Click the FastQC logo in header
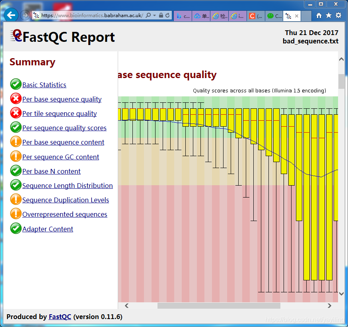Screen dimensions: 348x327 point(16,35)
